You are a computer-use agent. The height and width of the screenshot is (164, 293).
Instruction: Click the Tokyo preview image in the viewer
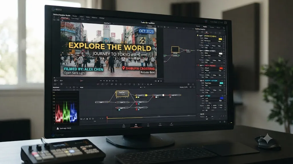[108, 50]
